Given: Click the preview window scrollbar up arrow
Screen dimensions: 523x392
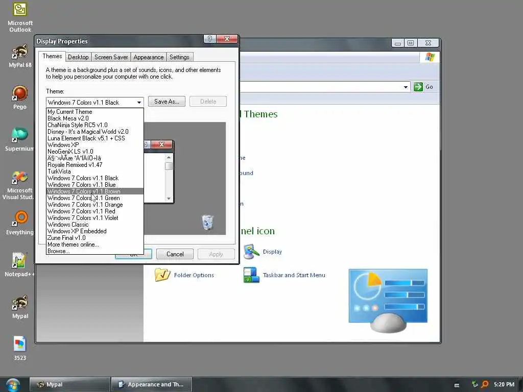Looking at the screenshot, I should (x=169, y=157).
